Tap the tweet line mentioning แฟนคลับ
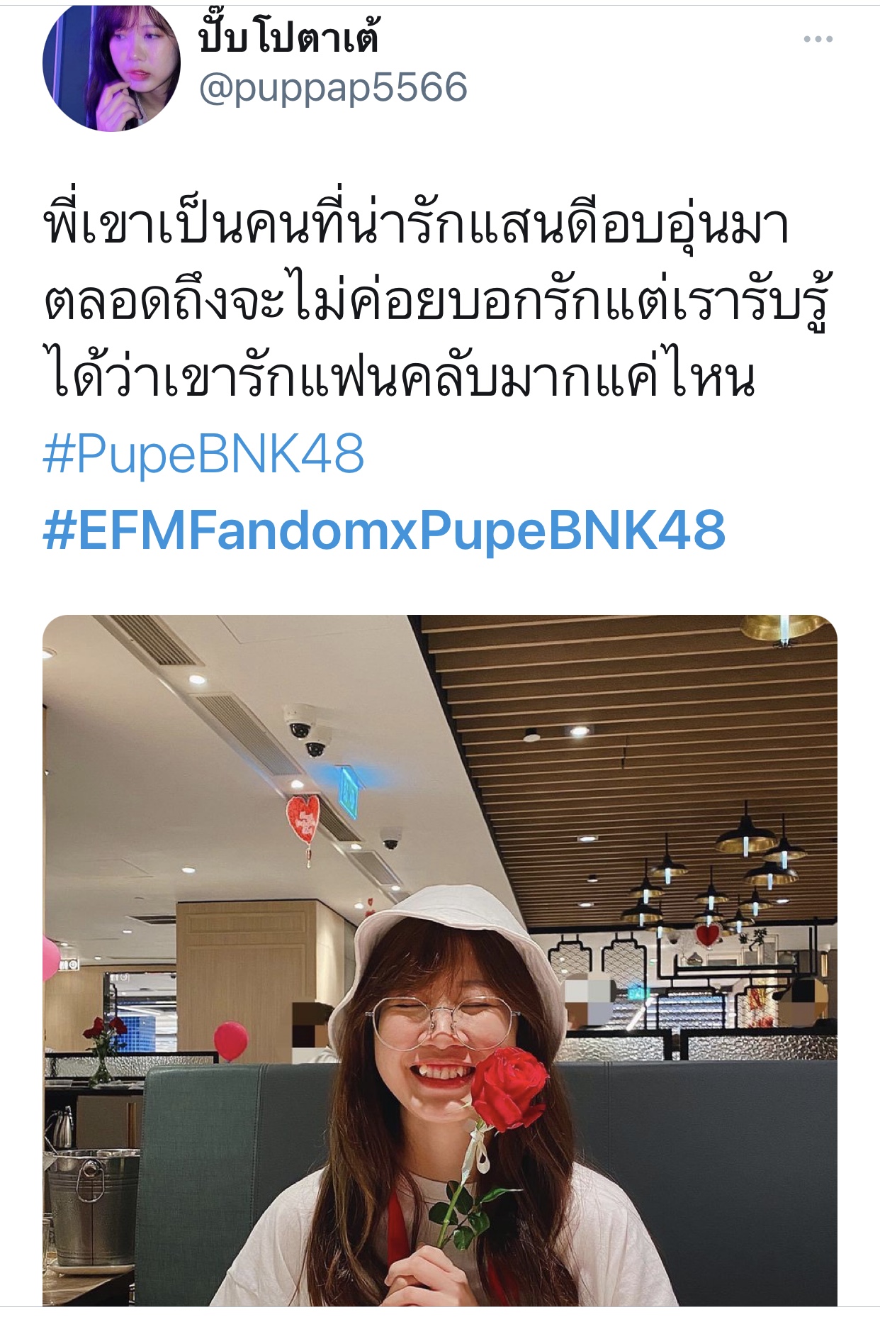This screenshot has height=1317, width=880. click(x=400, y=376)
